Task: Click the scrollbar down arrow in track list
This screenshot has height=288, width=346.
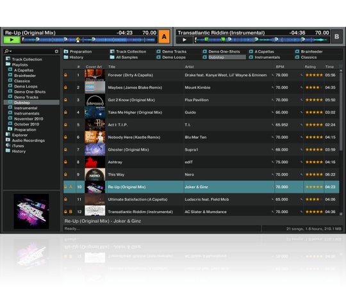Action: (341, 214)
